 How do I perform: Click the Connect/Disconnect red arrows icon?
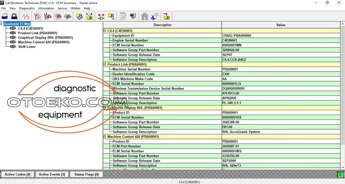click(101, 16)
